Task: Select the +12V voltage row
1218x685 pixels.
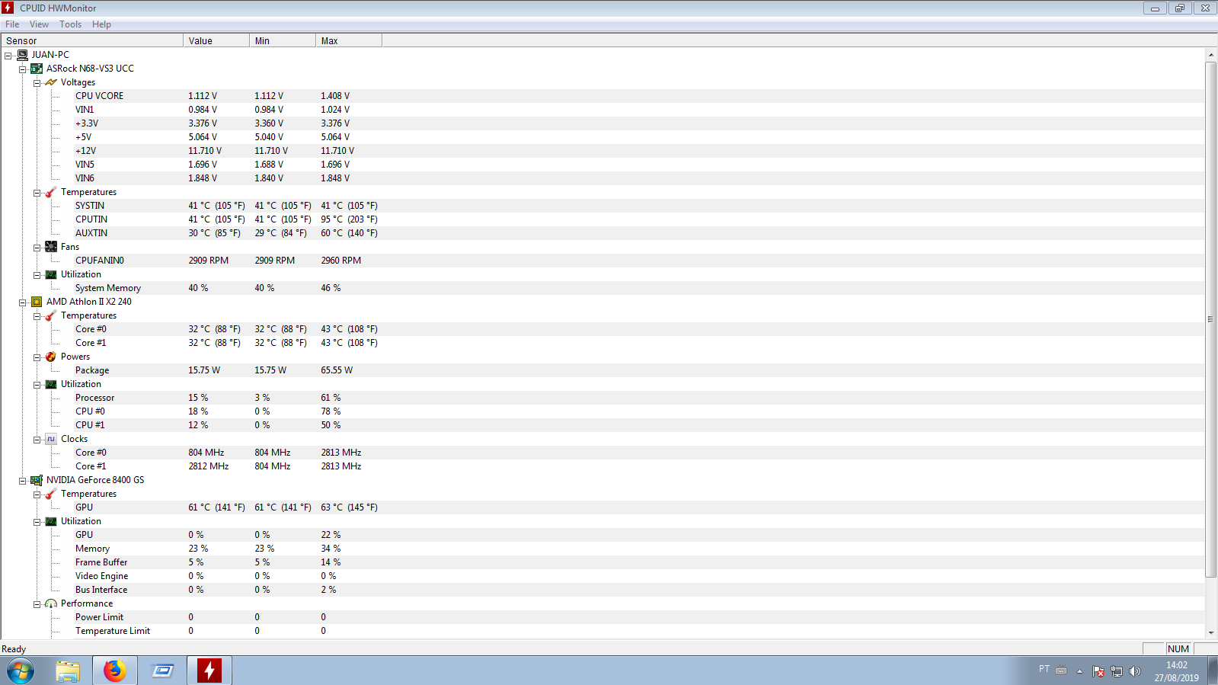Action: click(602, 151)
